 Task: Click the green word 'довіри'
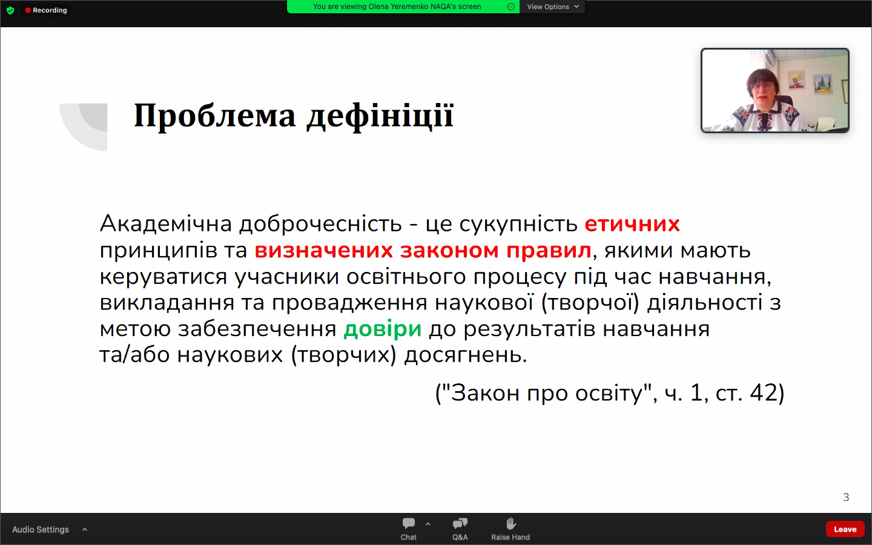[382, 329]
